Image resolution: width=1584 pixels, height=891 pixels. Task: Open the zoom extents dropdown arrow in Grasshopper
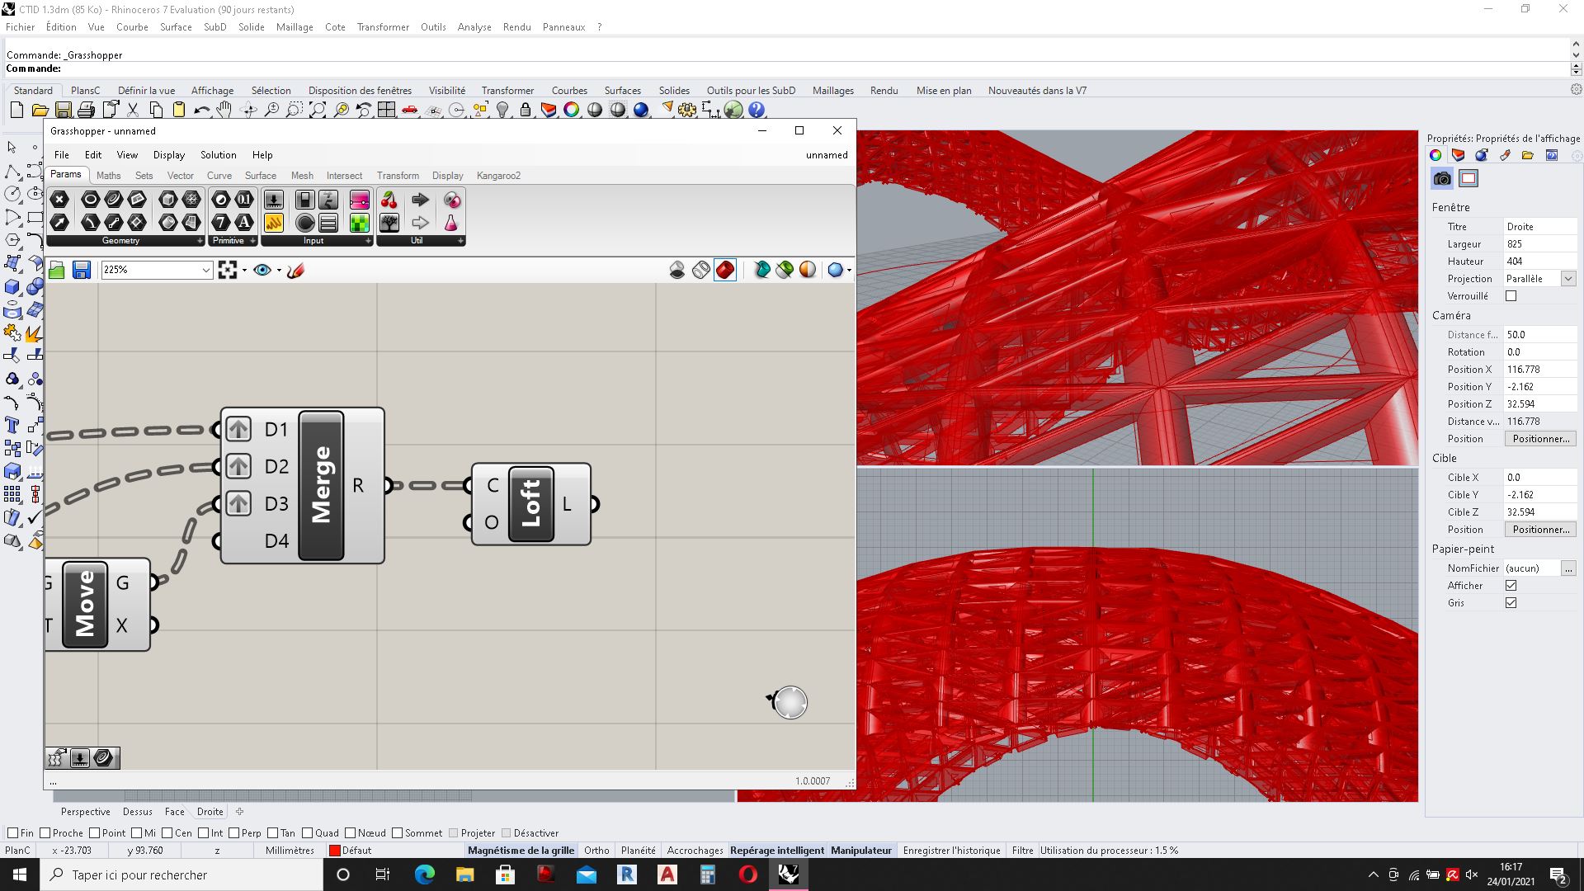tap(244, 270)
